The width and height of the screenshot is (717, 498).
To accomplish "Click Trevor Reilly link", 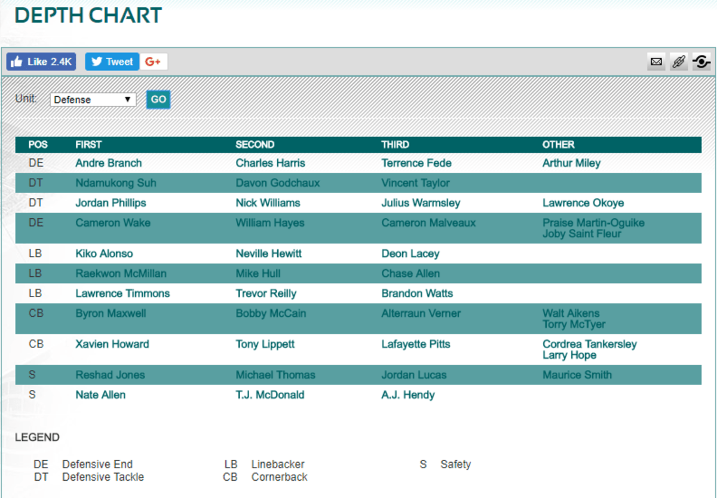I will click(x=266, y=293).
